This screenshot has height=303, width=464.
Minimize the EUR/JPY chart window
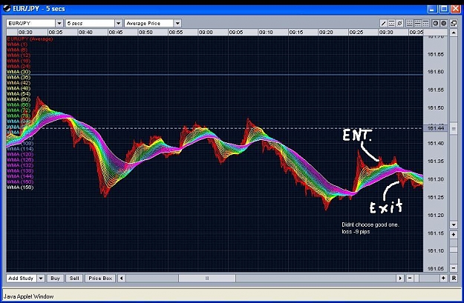(432, 9)
